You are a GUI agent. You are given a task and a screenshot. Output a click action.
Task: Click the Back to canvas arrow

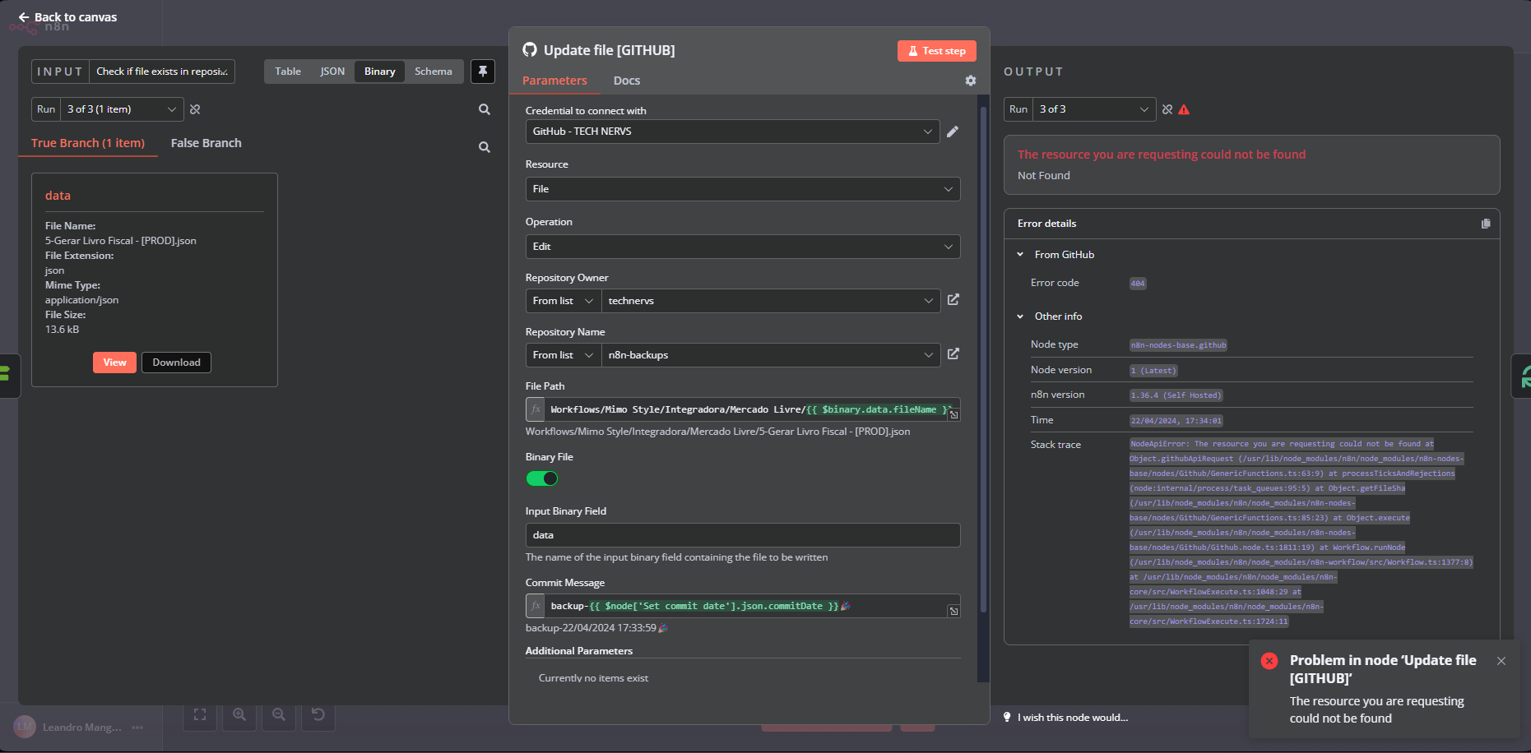[x=23, y=17]
